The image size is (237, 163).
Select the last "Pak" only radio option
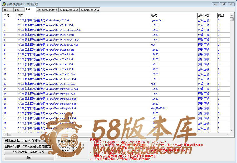pos(59,156)
